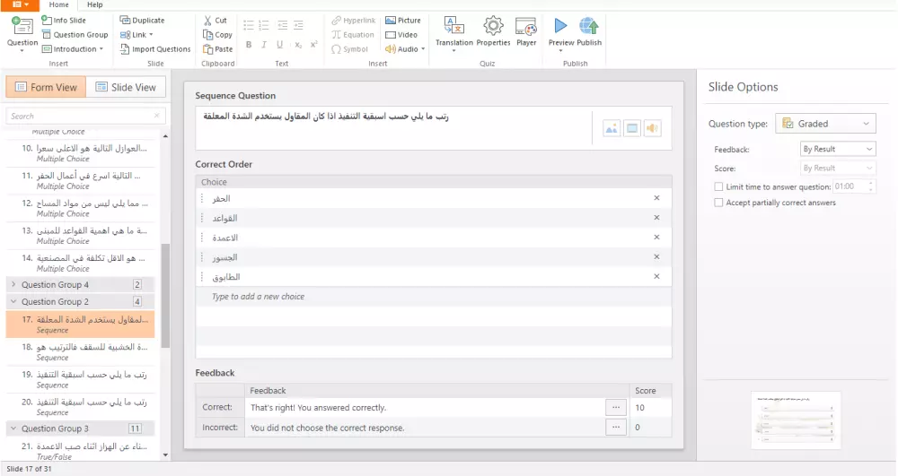Collapse Question Group 2
Viewport: 898px width, 476px height.
[x=13, y=301]
